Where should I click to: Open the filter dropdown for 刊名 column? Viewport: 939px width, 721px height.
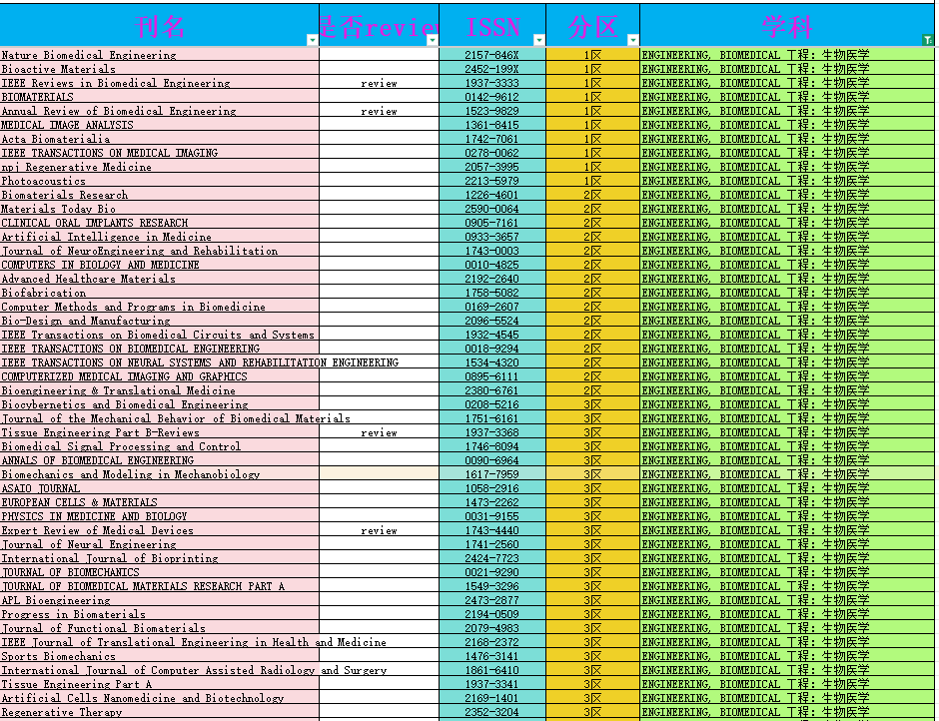(312, 40)
